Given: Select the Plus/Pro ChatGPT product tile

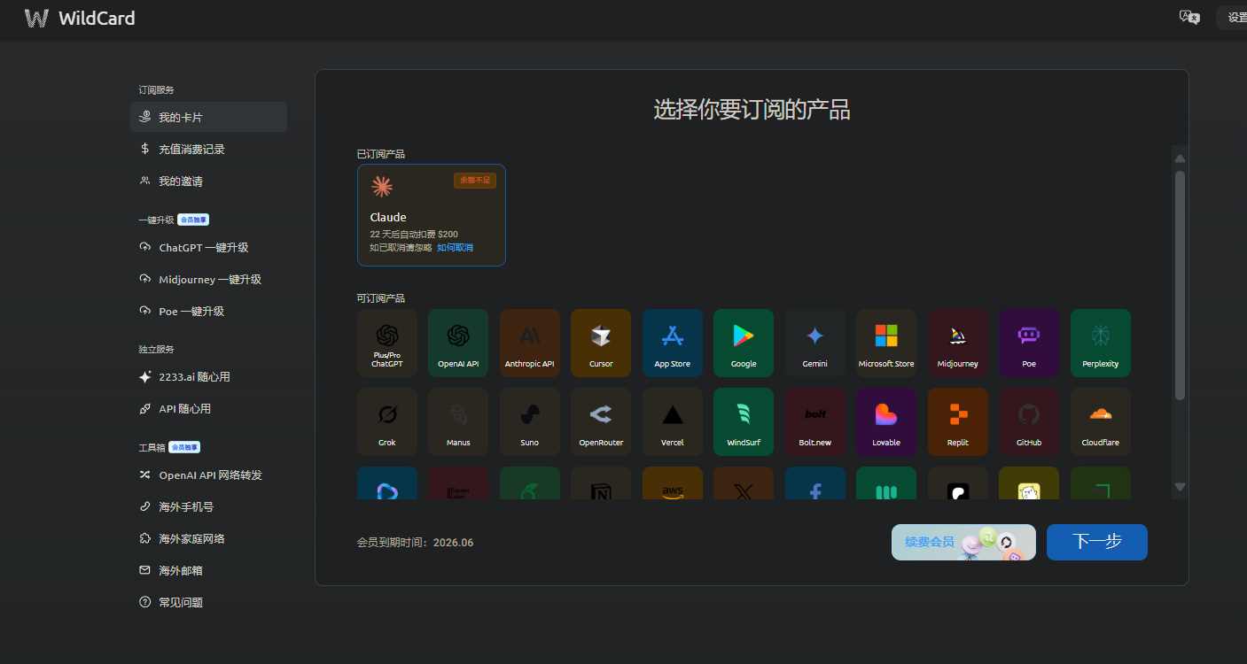Looking at the screenshot, I should tap(386, 343).
